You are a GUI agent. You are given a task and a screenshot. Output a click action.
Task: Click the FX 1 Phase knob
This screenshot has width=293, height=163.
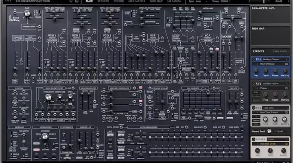coord(275,71)
